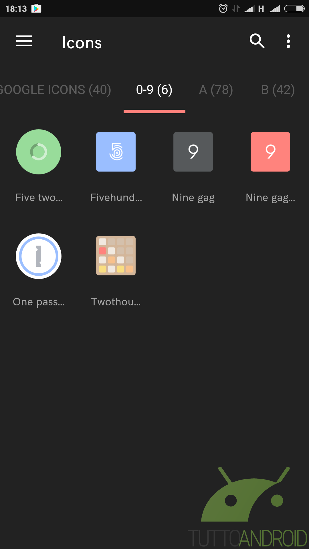
Task: Select the blue Fivehundred icon
Action: pos(116,152)
